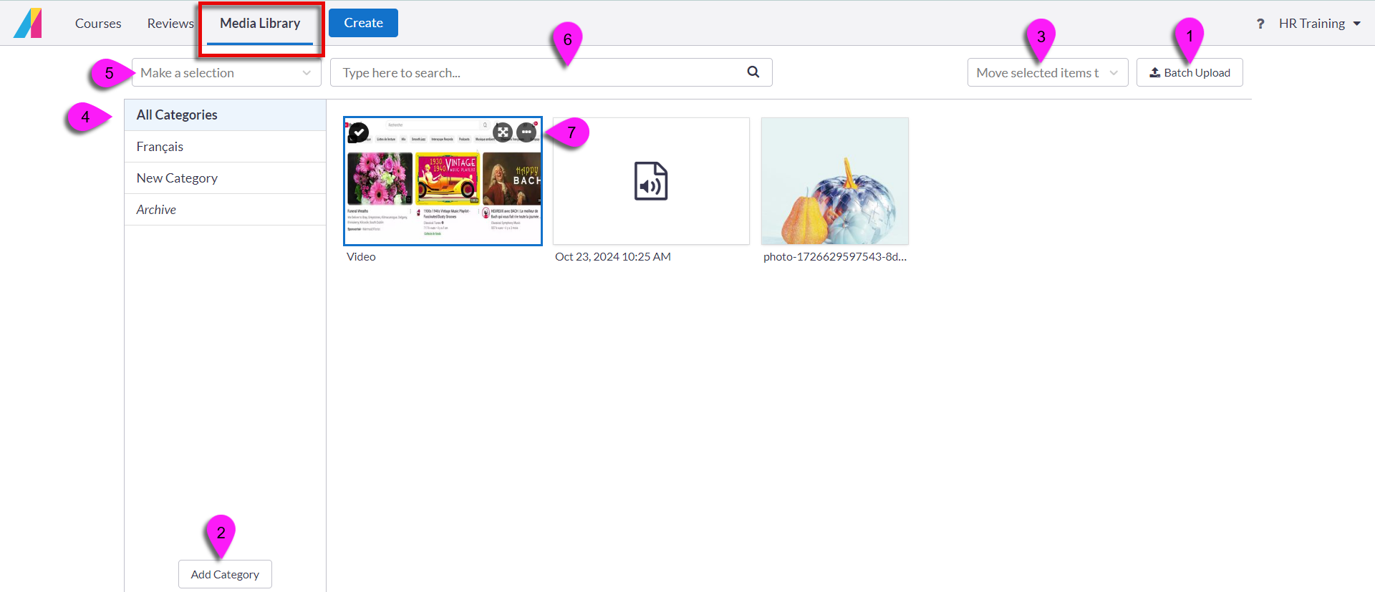Select the Français category
Viewport: 1375px width, 592px height.
[225, 147]
